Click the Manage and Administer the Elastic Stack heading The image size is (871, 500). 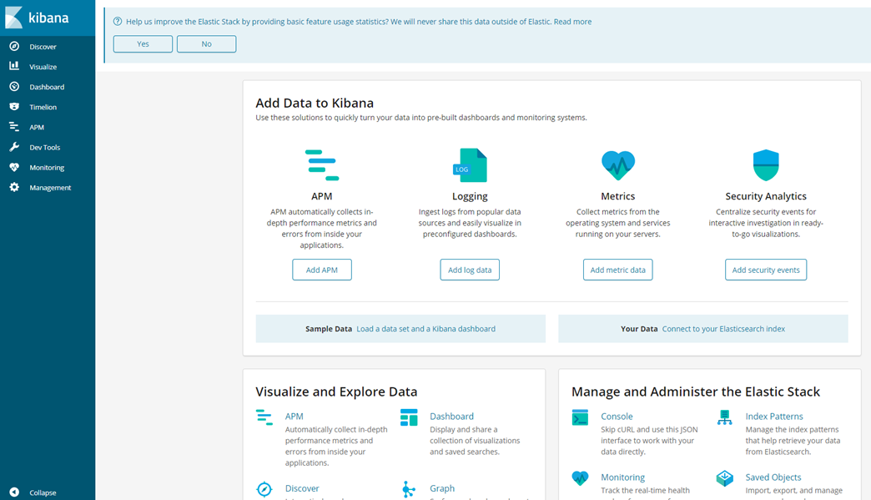pyautogui.click(x=696, y=391)
